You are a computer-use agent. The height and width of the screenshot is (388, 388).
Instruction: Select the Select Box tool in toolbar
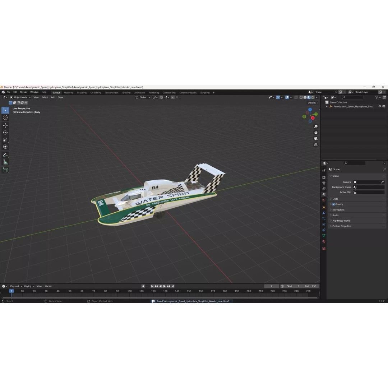pos(5,110)
